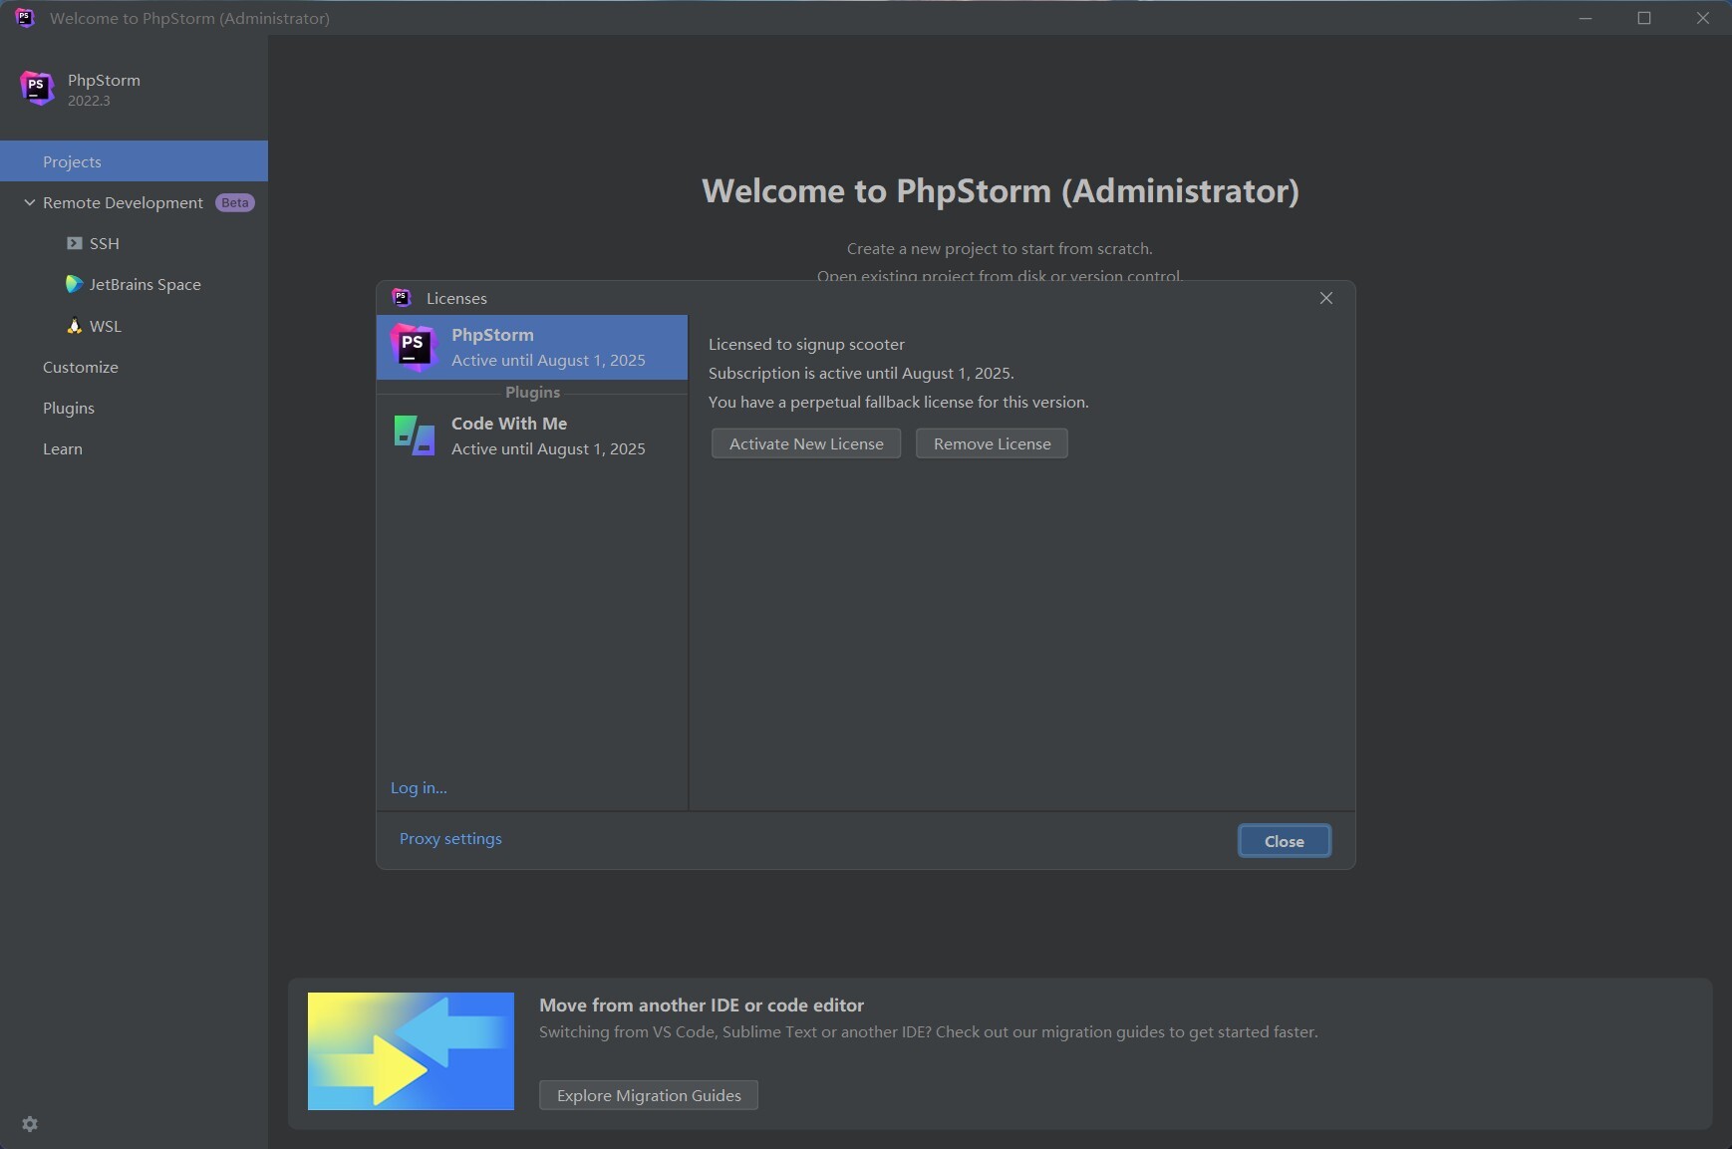Maximize the PhpStorm window

point(1644,18)
